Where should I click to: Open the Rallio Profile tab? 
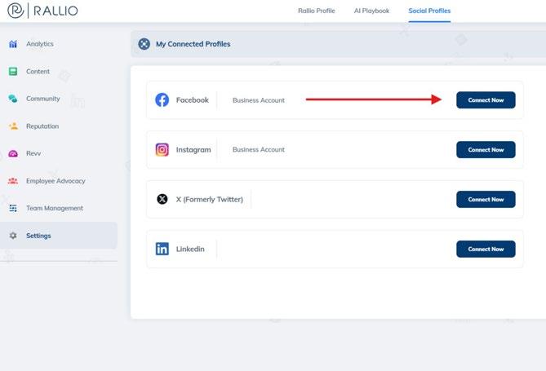(316, 11)
